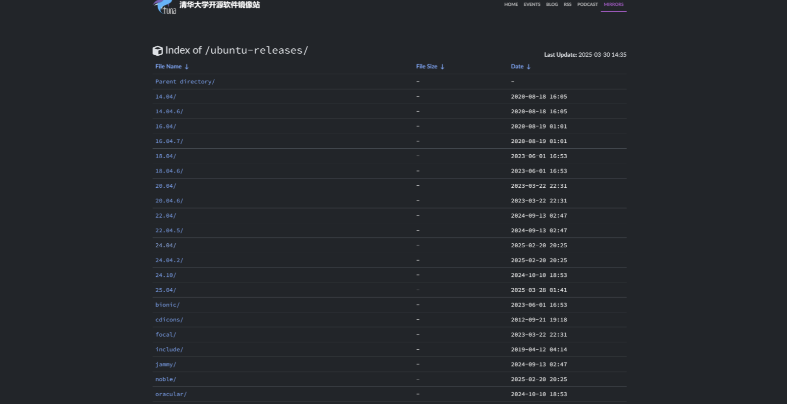Screen dimensions: 787x404
Task: Open the 24.04/ directory
Action: pyautogui.click(x=165, y=245)
